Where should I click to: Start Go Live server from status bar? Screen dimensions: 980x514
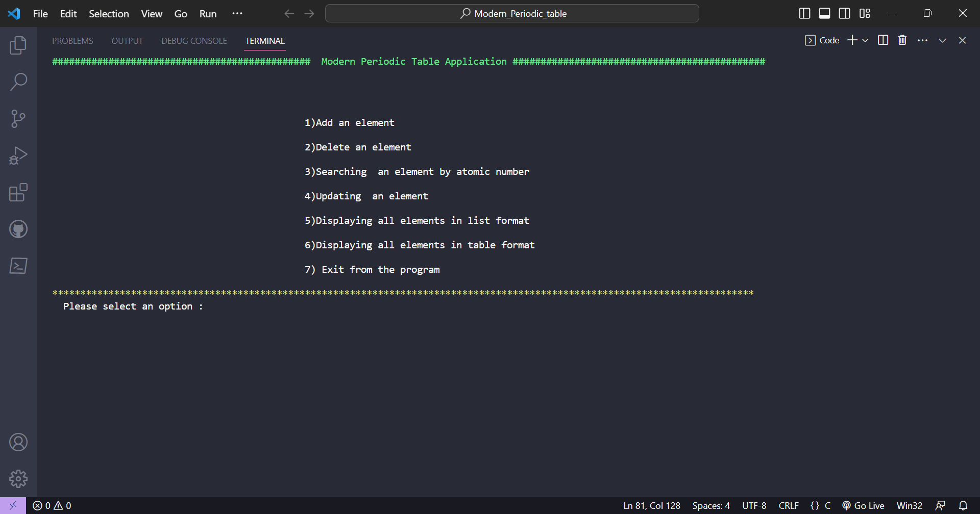click(x=863, y=505)
